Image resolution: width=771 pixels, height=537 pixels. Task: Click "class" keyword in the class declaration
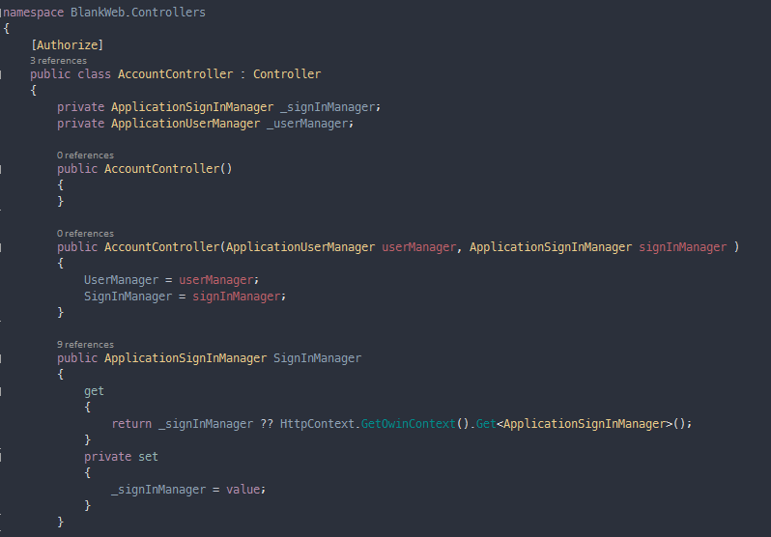click(x=95, y=73)
